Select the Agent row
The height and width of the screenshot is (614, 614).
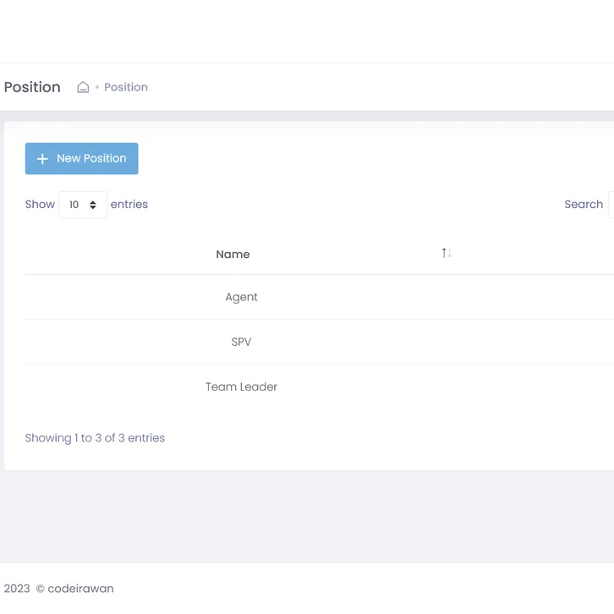(241, 298)
